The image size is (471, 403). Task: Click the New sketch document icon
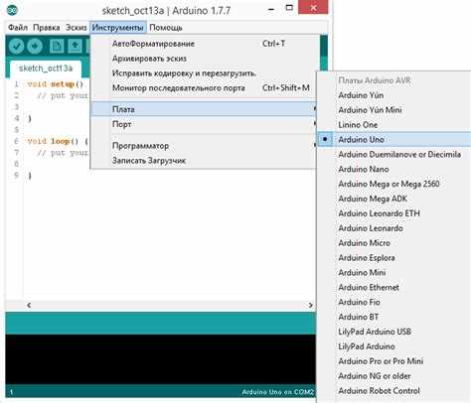tap(57, 46)
